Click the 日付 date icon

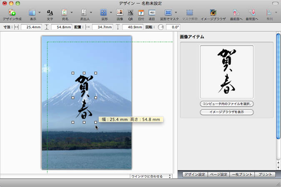click(141, 13)
